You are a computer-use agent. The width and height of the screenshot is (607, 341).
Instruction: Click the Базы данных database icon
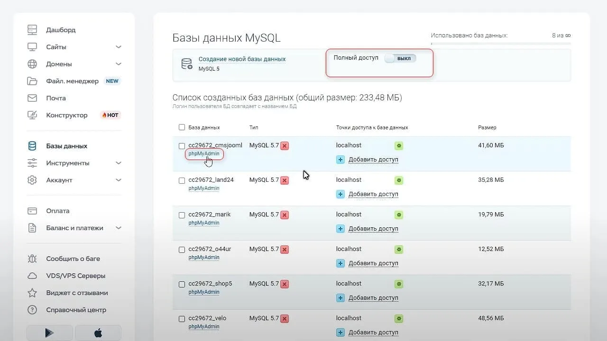tap(32, 146)
